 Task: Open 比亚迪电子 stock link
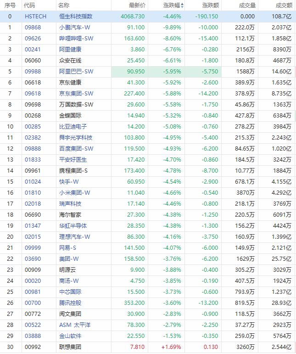tap(73, 127)
